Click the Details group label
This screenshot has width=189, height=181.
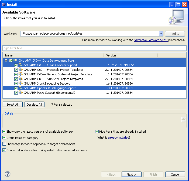coord(9,113)
